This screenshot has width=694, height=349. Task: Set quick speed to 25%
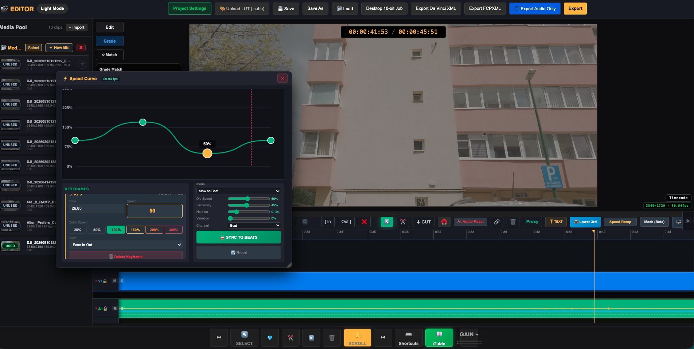78,230
